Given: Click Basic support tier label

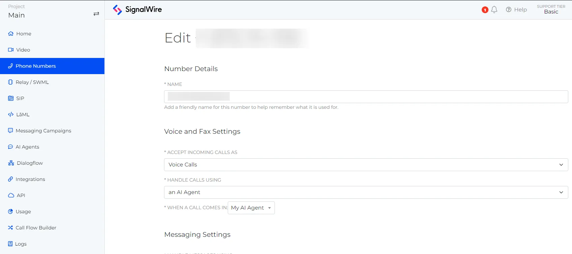Looking at the screenshot, I should (x=551, y=12).
